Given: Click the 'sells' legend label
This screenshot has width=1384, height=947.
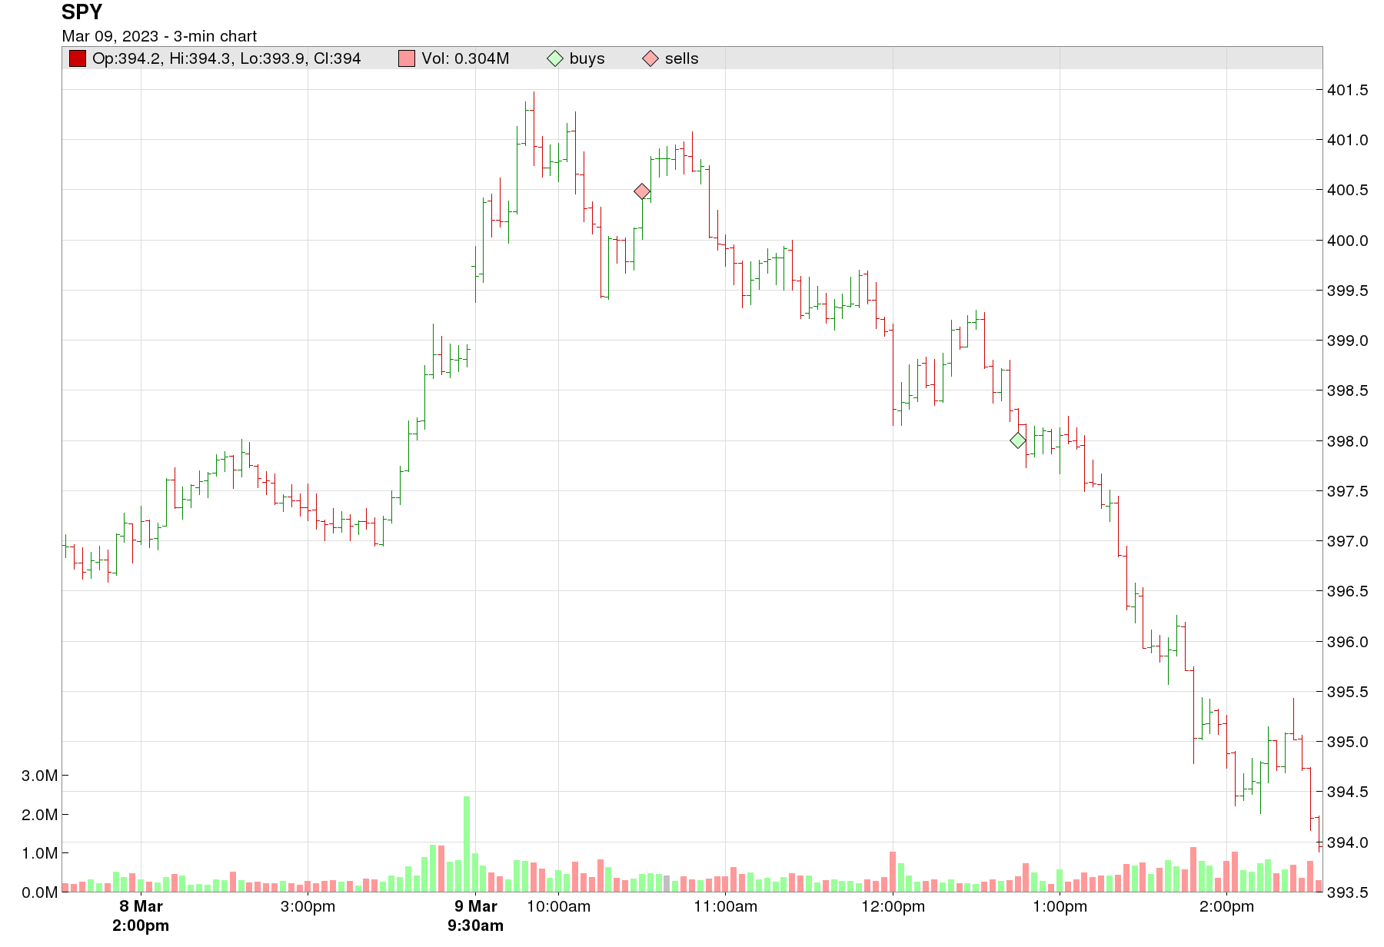Looking at the screenshot, I should pyautogui.click(x=682, y=58).
